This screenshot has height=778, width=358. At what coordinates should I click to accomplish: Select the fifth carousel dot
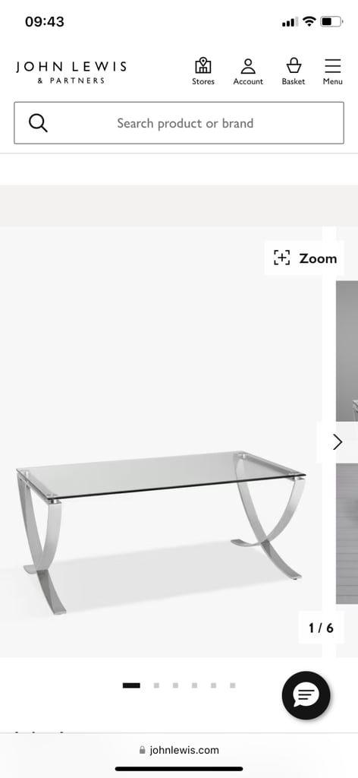point(213,686)
